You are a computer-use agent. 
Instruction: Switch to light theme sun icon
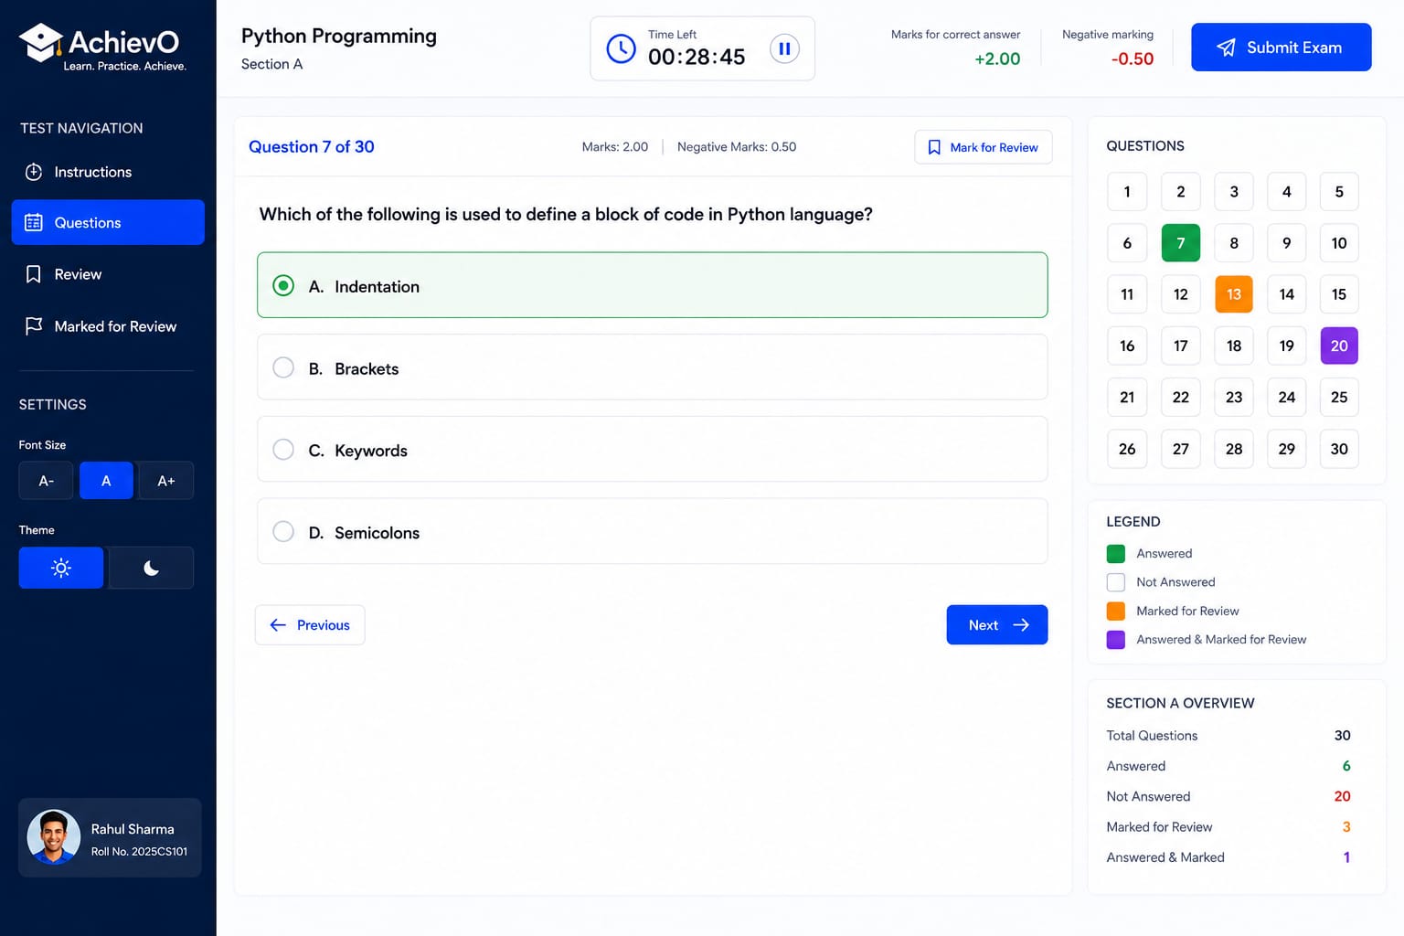pyautogui.click(x=61, y=568)
